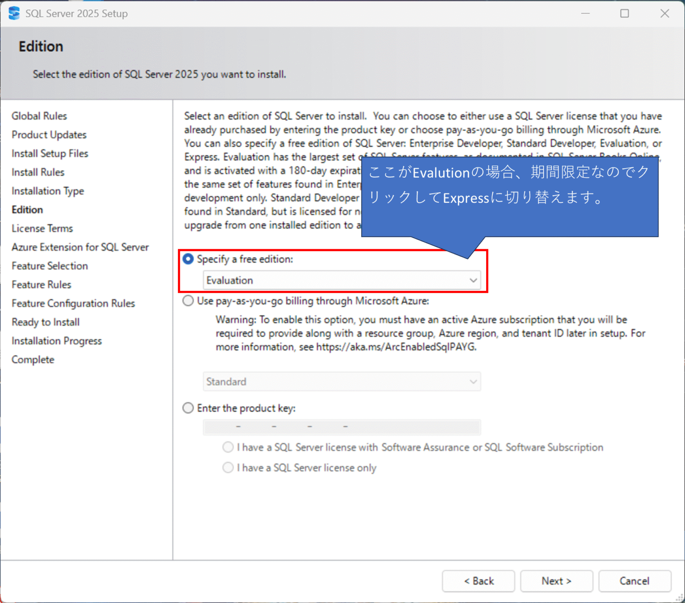685x603 pixels.
Task: Select License Terms in the sidebar
Action: (x=42, y=228)
